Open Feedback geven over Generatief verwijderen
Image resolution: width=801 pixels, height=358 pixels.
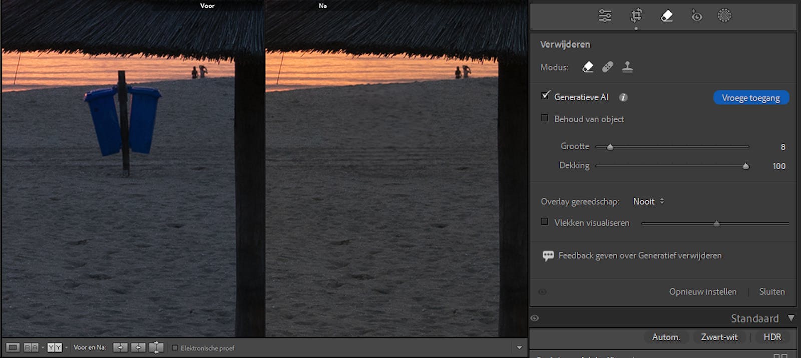pos(640,255)
